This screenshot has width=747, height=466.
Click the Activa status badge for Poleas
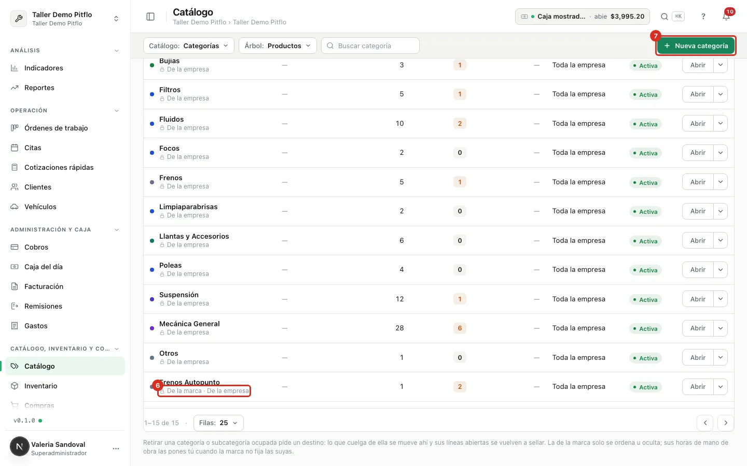pyautogui.click(x=645, y=270)
